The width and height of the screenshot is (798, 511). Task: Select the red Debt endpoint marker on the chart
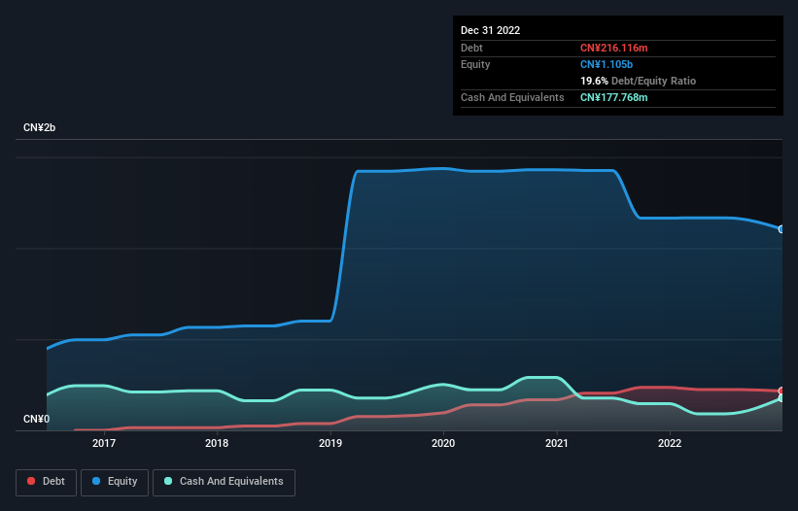[781, 391]
